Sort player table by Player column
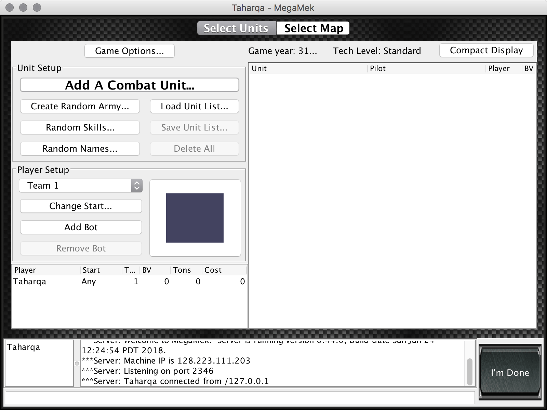 tap(46, 270)
